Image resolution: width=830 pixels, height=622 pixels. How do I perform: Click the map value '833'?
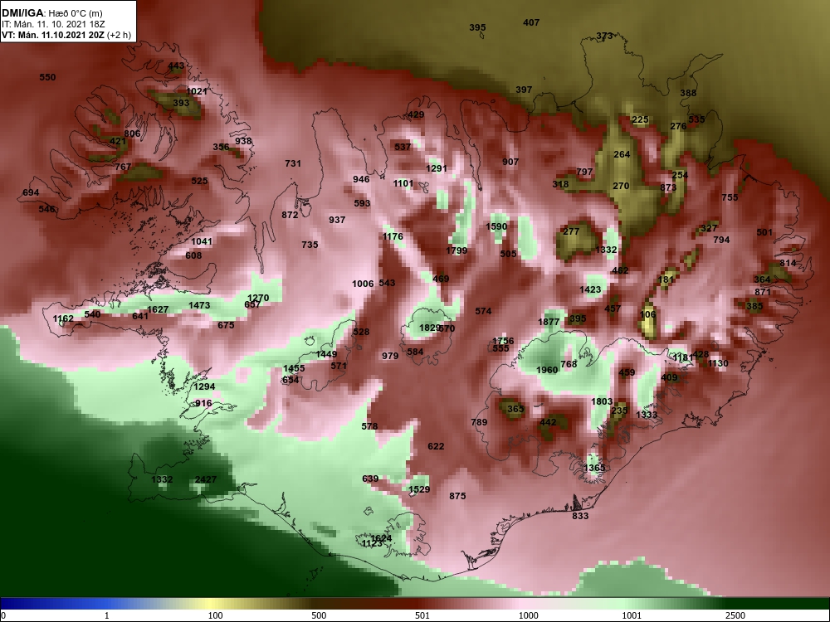[580, 516]
